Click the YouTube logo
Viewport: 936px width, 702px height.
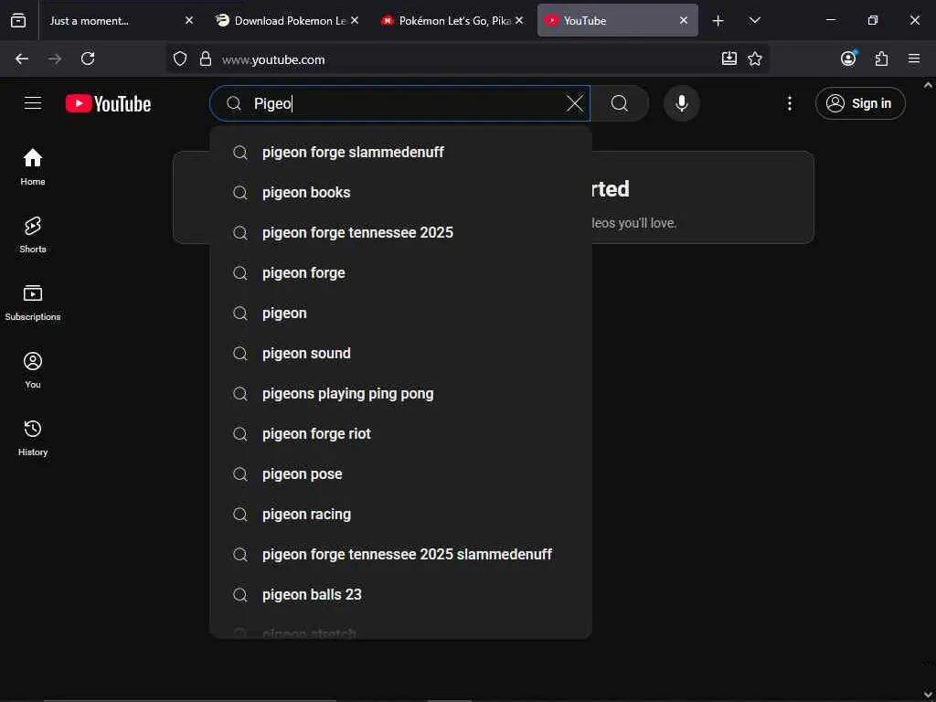pyautogui.click(x=108, y=103)
